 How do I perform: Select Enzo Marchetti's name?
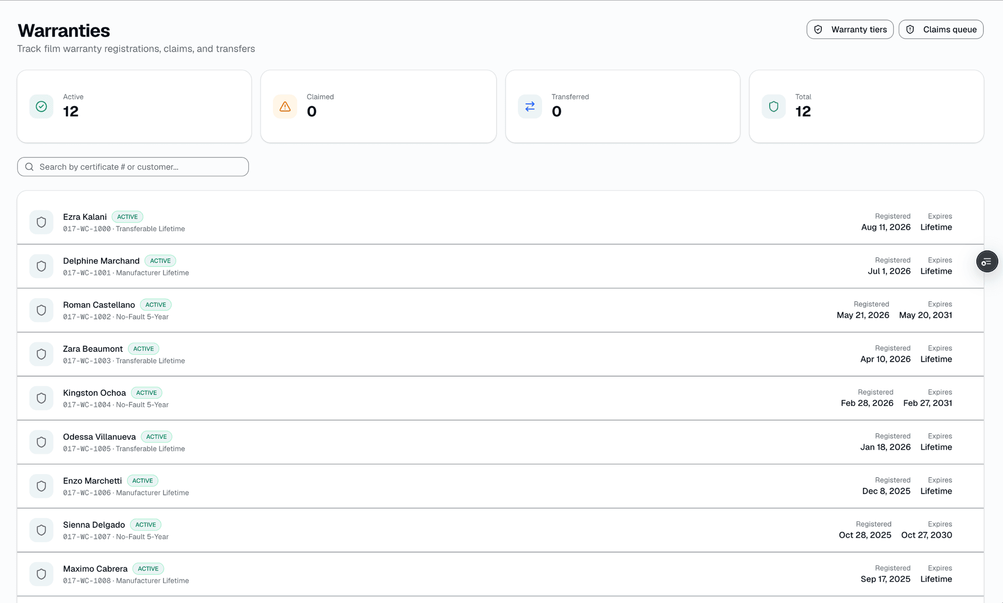click(92, 480)
